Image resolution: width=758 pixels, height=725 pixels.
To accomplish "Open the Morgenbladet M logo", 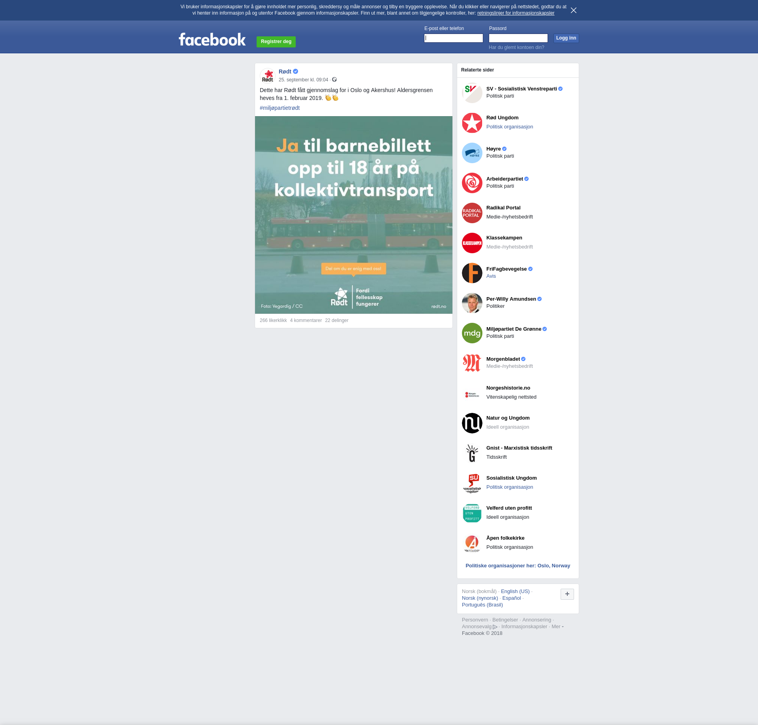I will [472, 363].
